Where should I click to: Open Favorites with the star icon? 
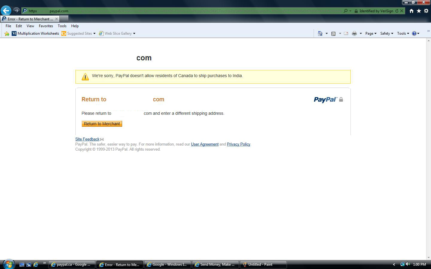tap(419, 11)
